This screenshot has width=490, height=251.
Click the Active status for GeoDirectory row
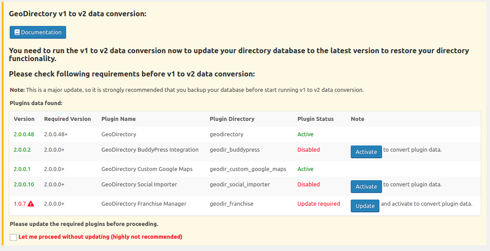tap(305, 135)
